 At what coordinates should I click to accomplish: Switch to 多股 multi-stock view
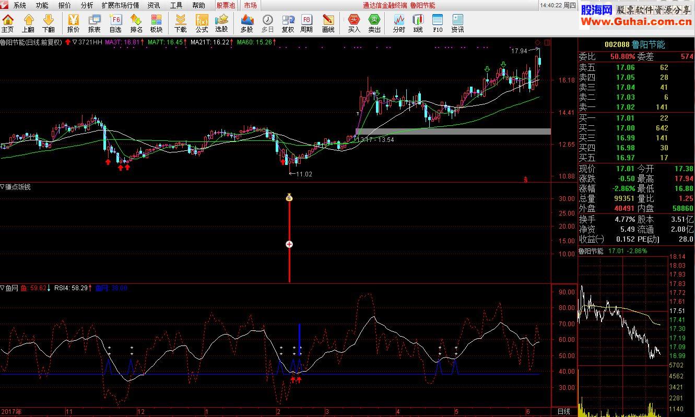[x=247, y=23]
